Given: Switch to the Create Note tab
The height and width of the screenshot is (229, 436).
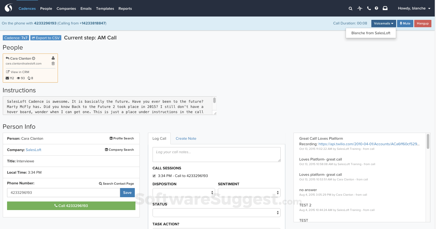Looking at the screenshot, I should pos(186,139).
